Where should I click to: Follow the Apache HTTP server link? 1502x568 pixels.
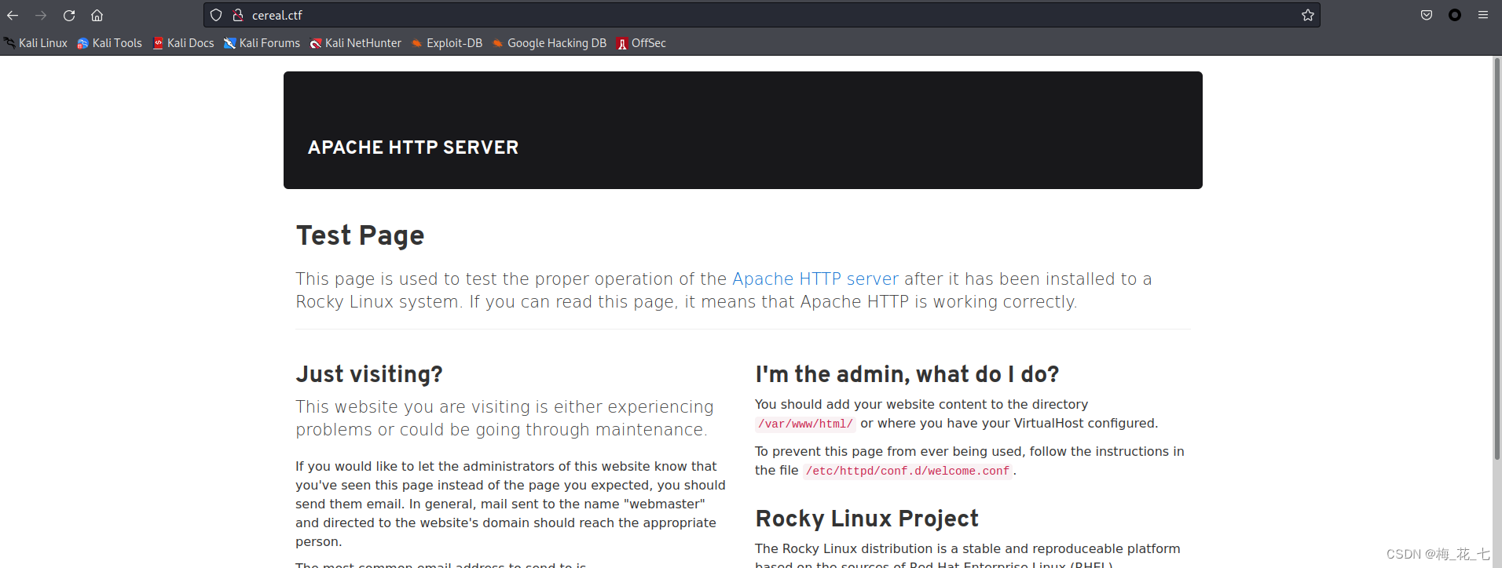point(815,279)
